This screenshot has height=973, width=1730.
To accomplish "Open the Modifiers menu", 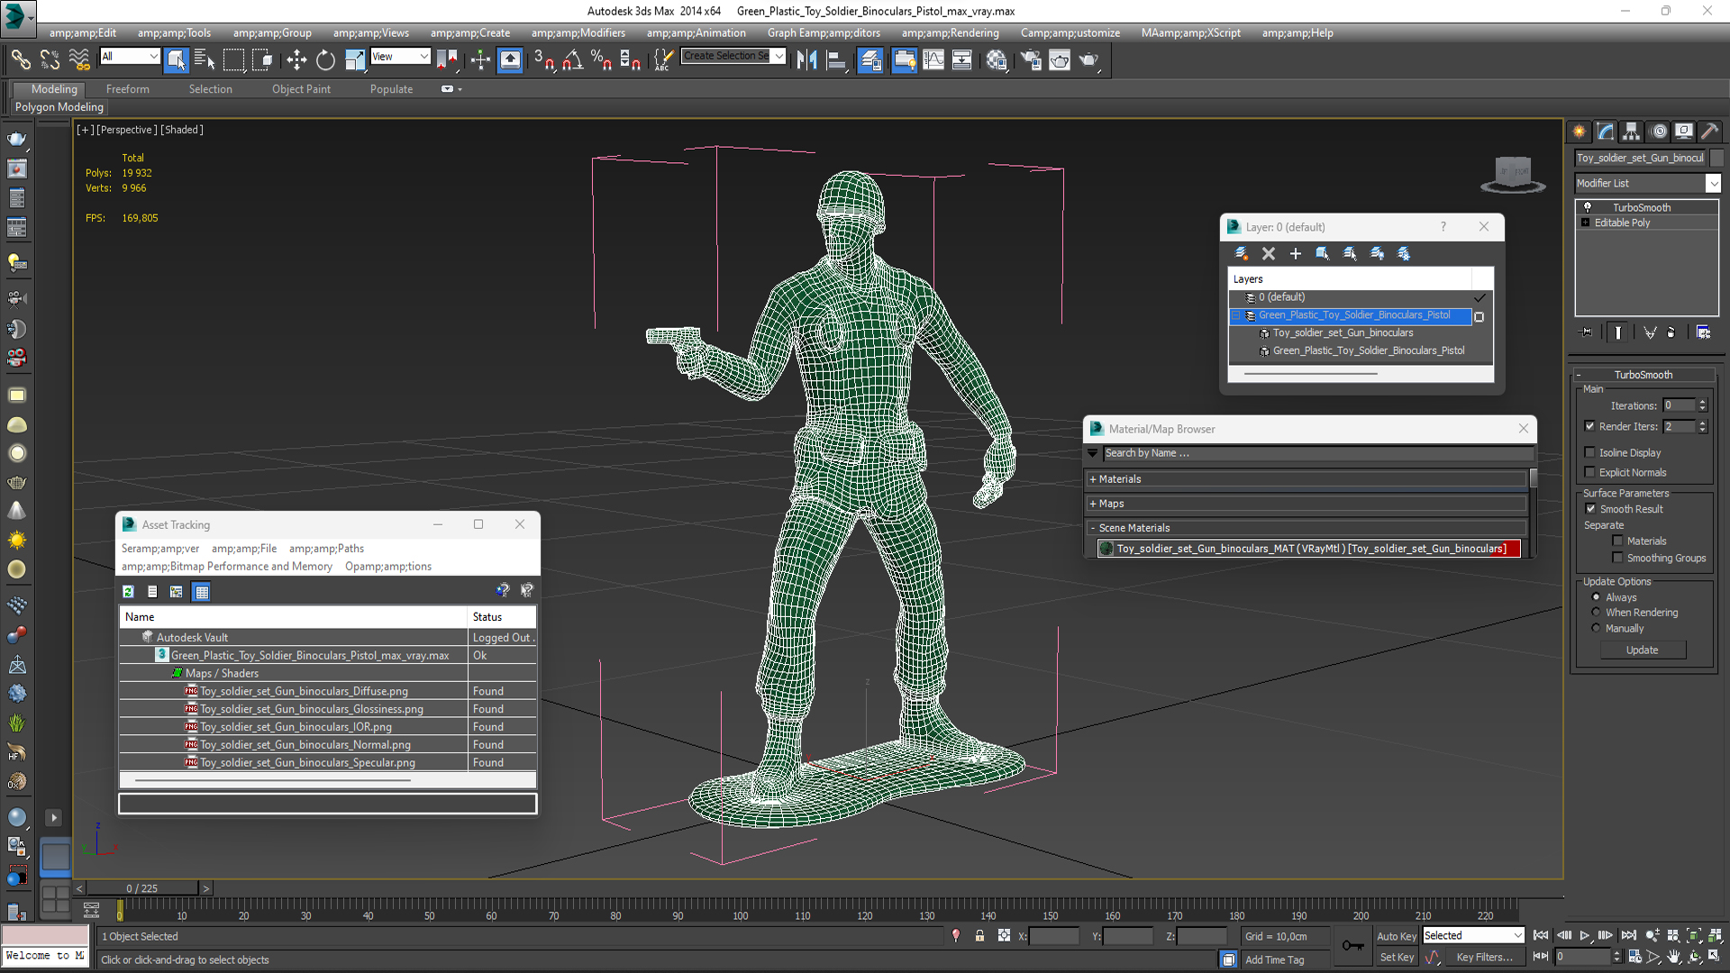I will (578, 33).
